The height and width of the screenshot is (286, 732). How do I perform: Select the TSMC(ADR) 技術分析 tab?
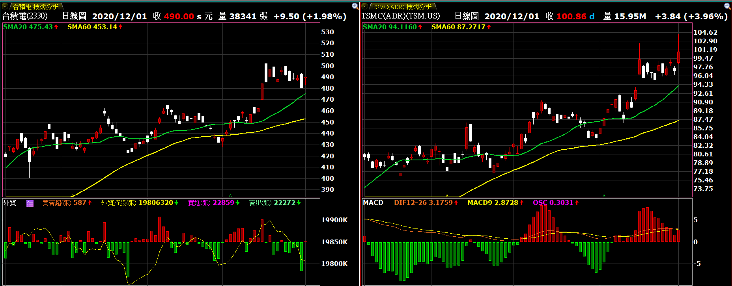pos(402,7)
